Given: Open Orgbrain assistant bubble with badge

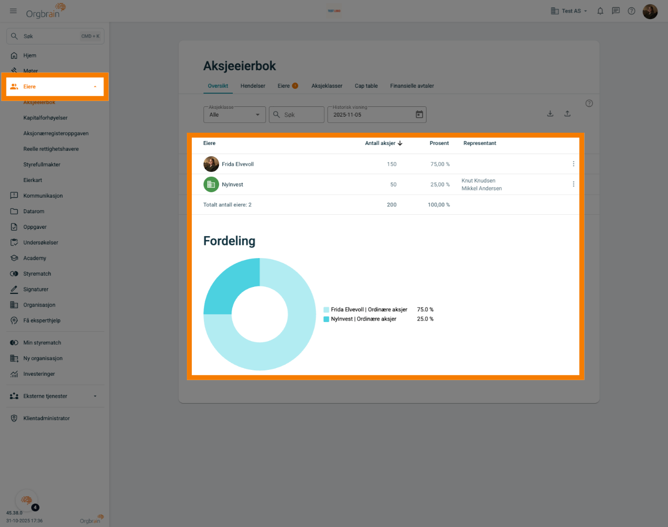Looking at the screenshot, I should 27,500.
